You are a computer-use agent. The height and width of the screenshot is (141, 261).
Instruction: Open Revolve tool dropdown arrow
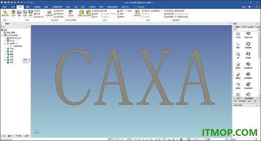coord(19,17)
